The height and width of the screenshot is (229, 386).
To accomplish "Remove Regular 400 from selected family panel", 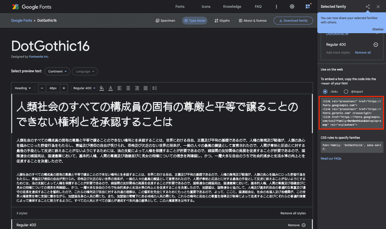I will coord(376,44).
